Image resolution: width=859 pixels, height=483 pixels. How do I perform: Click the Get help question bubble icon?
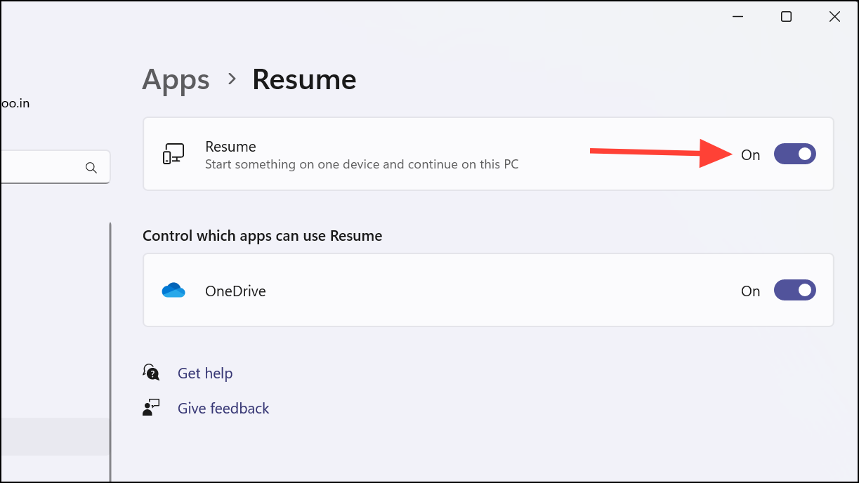(x=151, y=372)
